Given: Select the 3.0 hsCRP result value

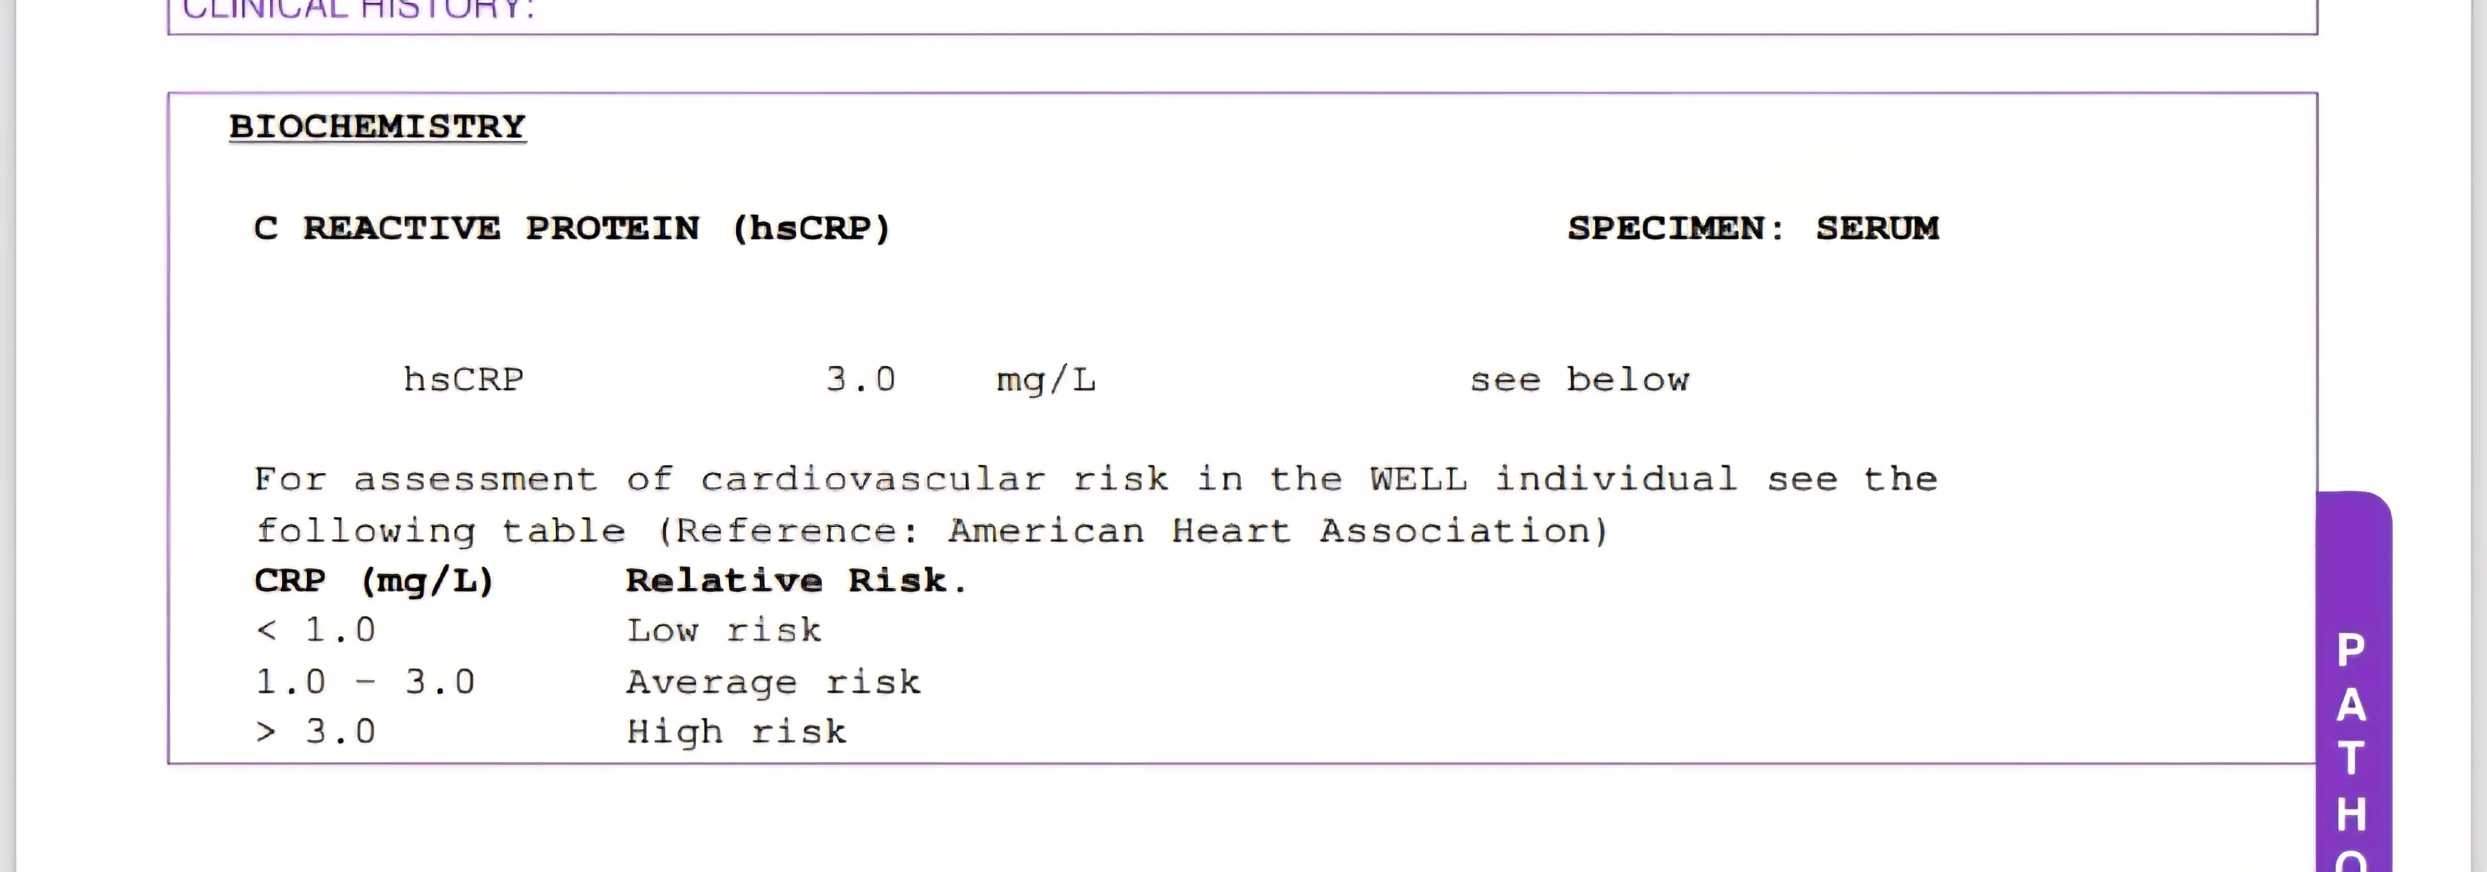Looking at the screenshot, I should 860,380.
